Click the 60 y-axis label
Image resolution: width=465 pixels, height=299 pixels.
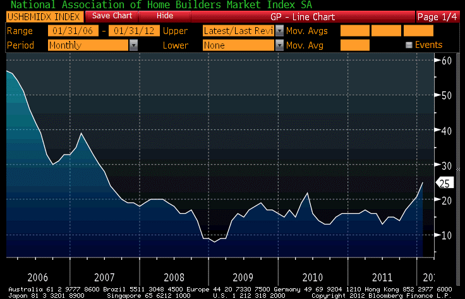[x=447, y=61]
